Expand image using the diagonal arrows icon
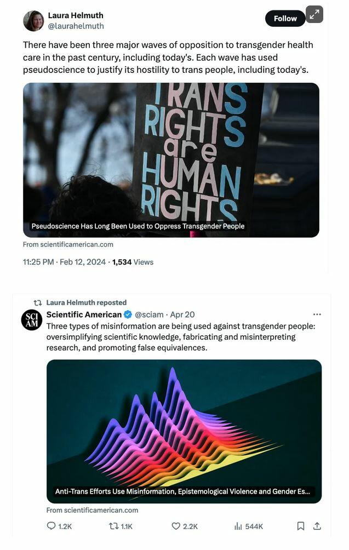349x550 pixels. tap(314, 14)
